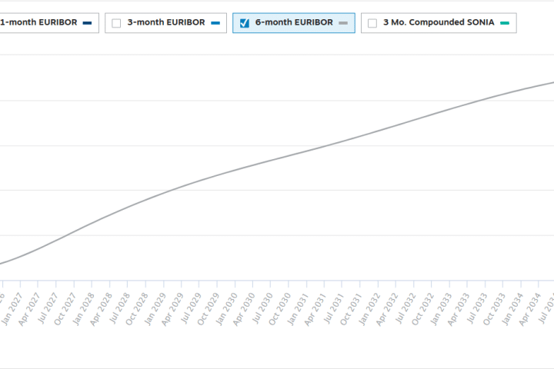Click the 3 Mo. Compounded SONIA label
This screenshot has width=554, height=369.
click(x=439, y=23)
